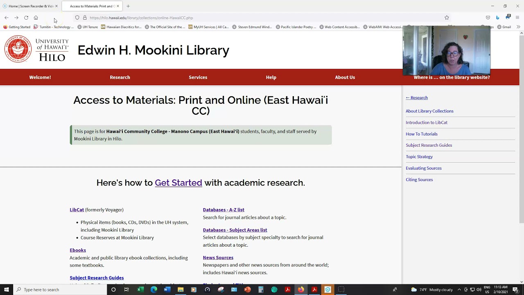
Task: Open Databases - Subject Areas list
Action: tap(235, 230)
